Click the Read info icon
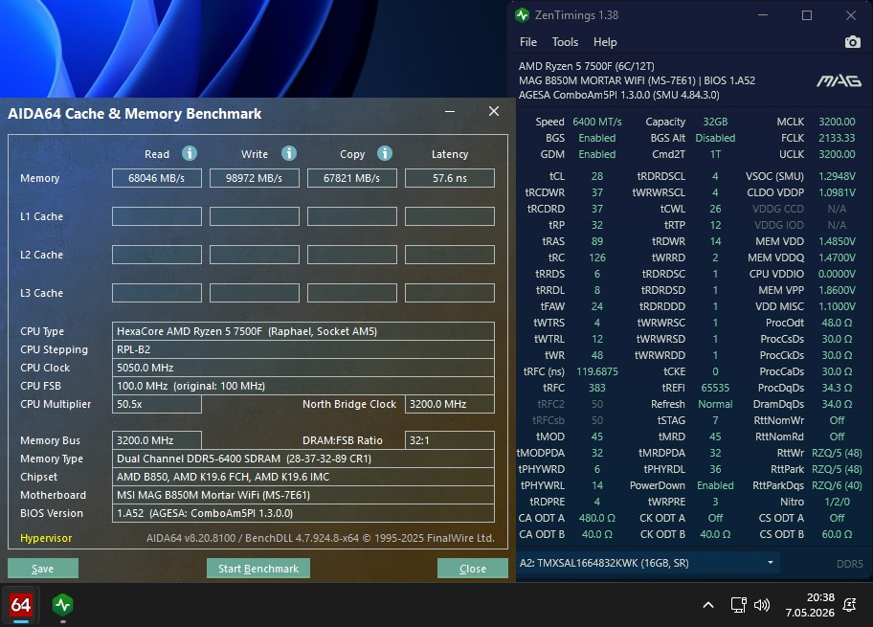The width and height of the screenshot is (873, 627). click(x=190, y=153)
